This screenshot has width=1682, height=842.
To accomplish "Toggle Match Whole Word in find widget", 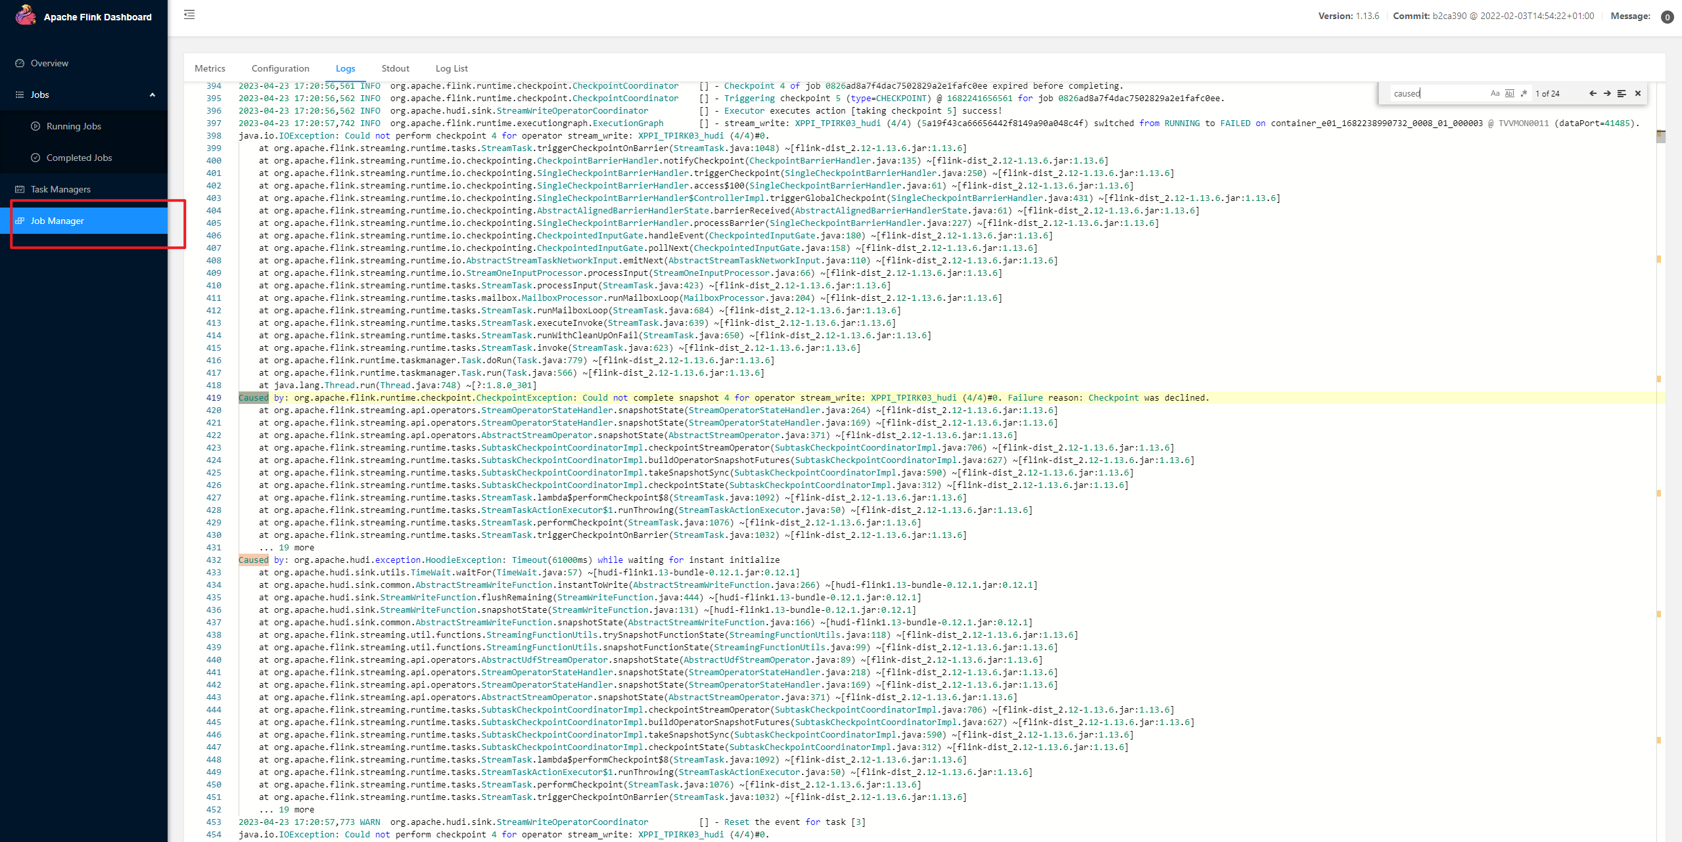I will [1510, 93].
